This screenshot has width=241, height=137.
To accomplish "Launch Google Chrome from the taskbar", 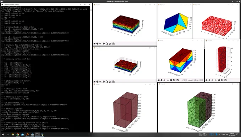I will [x=18, y=135].
